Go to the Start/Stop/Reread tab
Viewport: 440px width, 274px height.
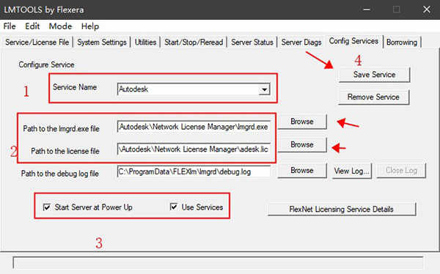click(x=194, y=42)
